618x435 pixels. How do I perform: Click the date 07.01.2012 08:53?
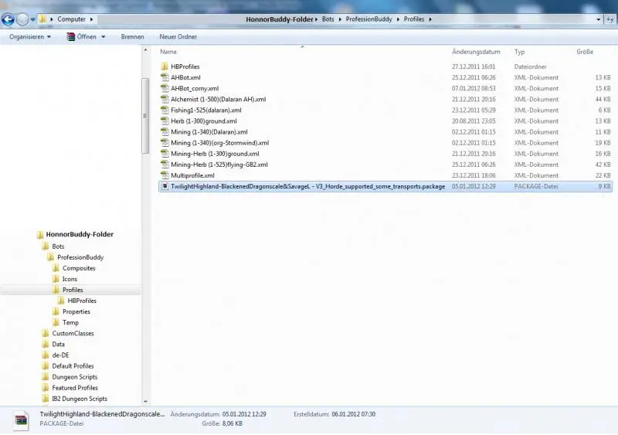tap(474, 88)
